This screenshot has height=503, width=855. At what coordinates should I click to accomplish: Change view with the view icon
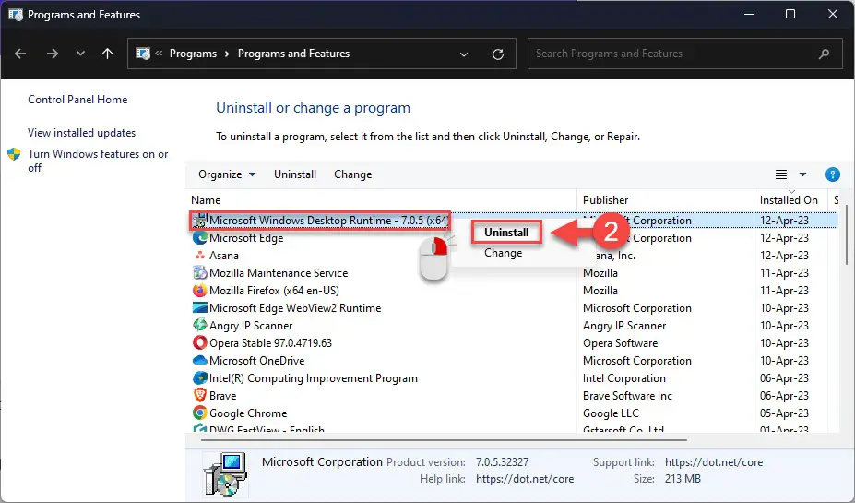pos(781,174)
